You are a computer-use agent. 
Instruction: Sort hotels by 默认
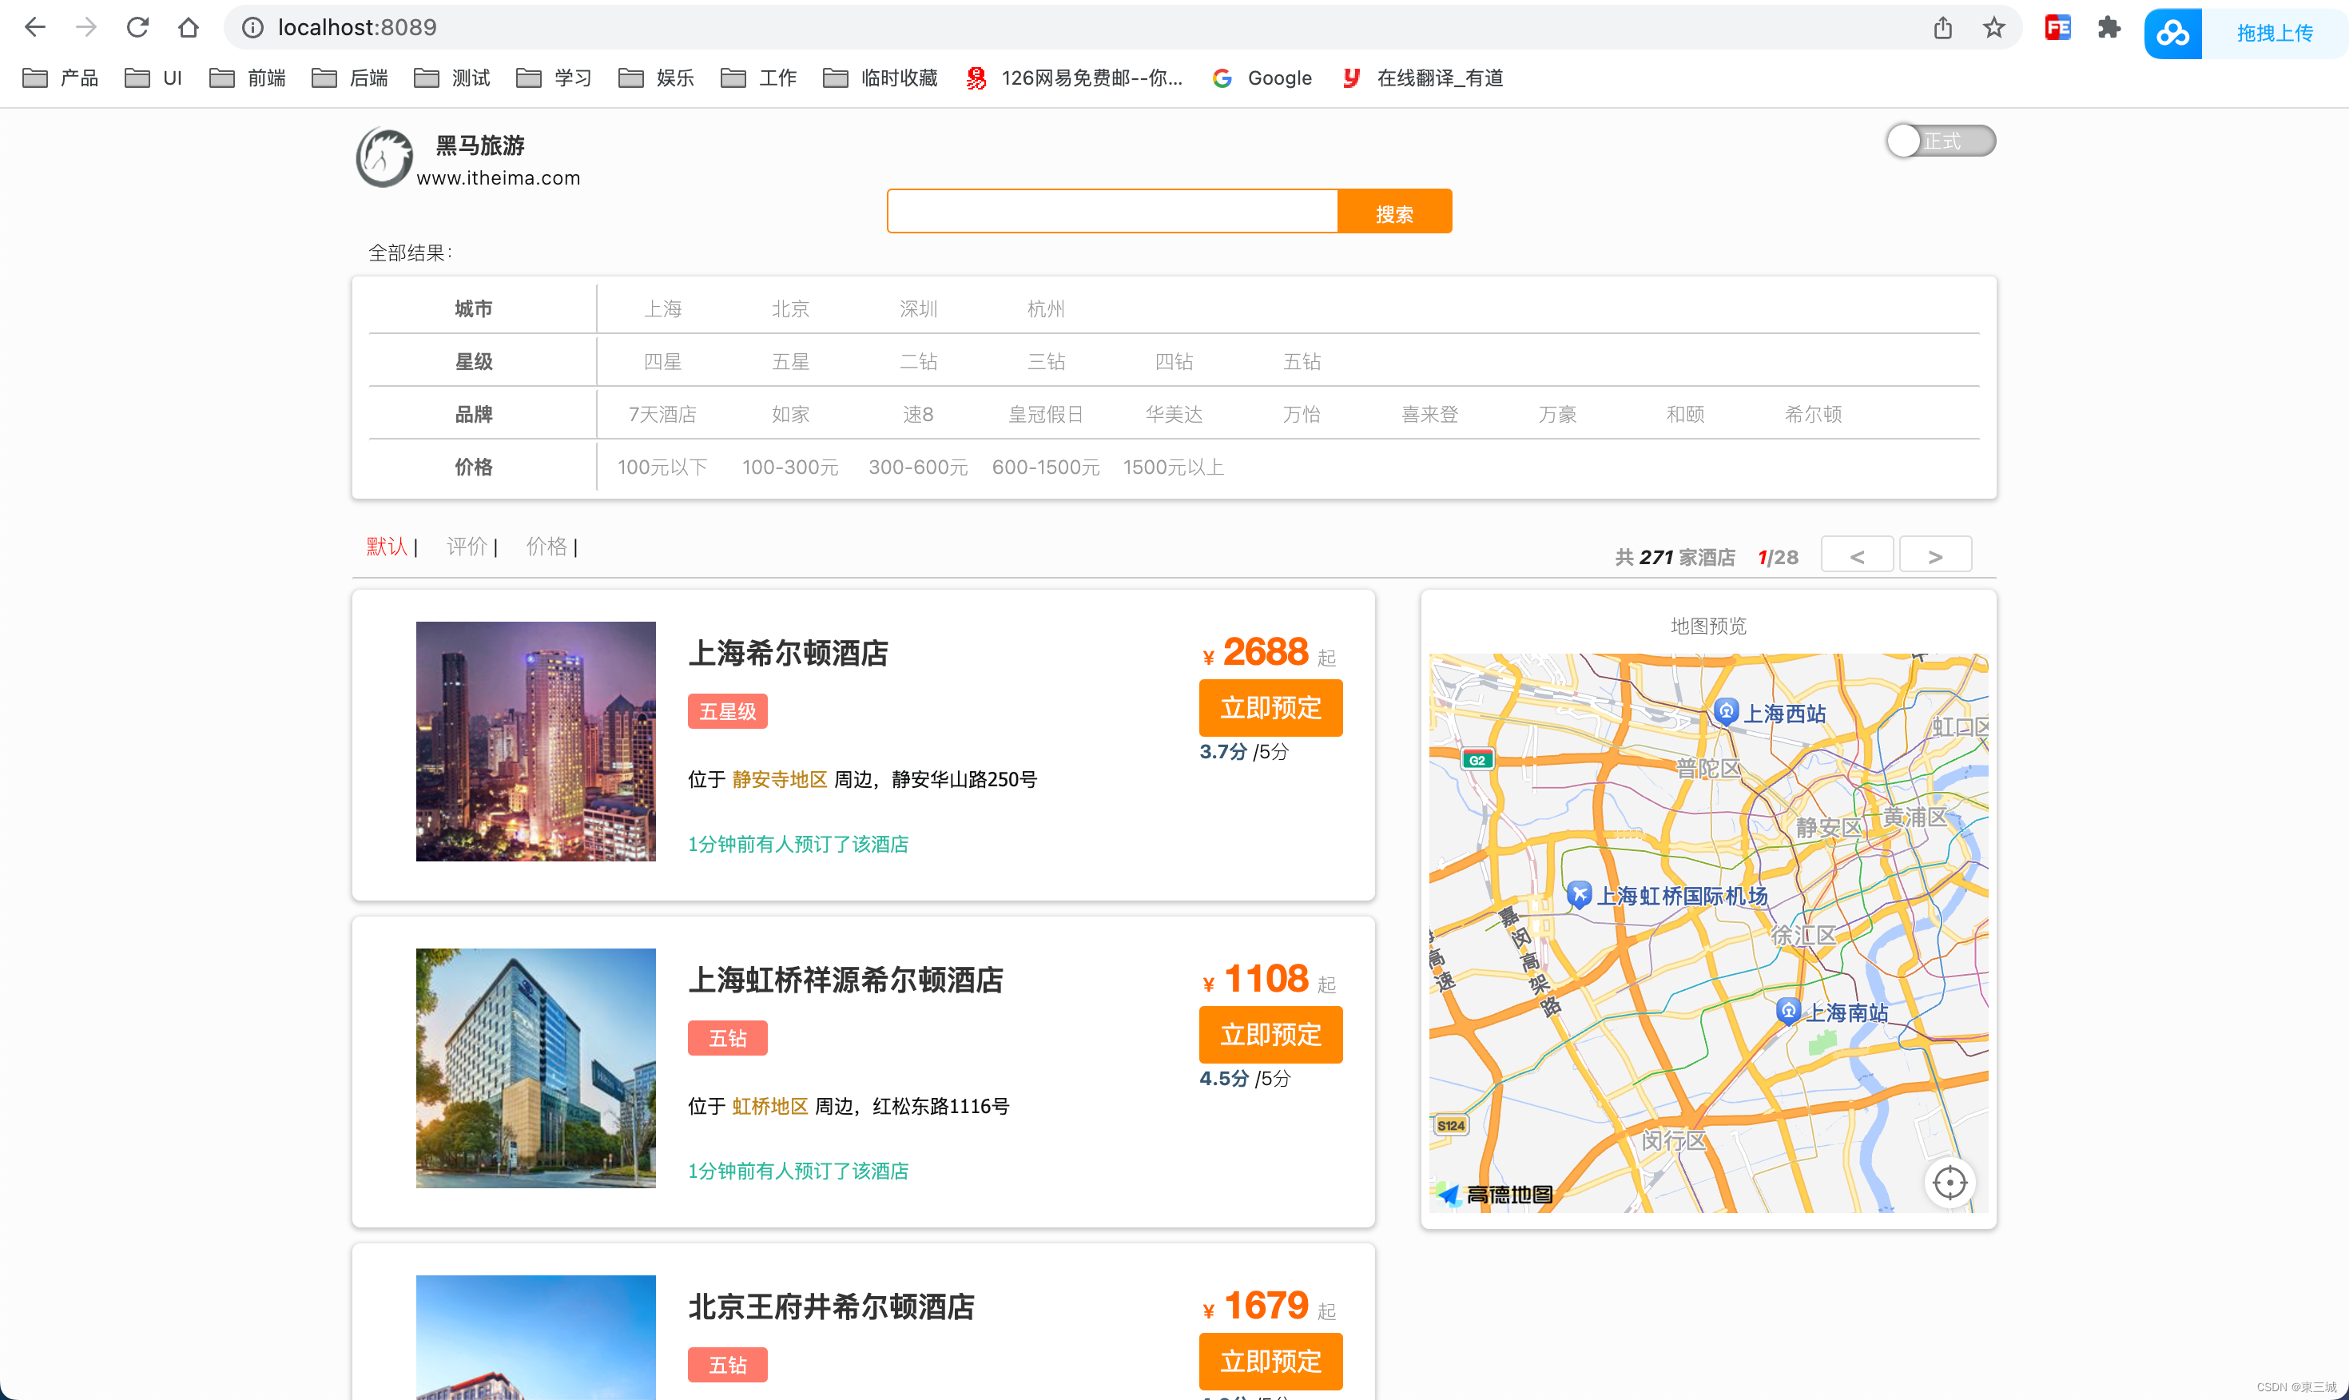[387, 547]
